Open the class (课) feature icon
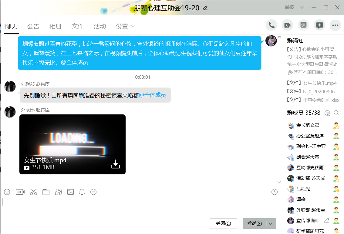This screenshot has width=344, height=234. click(303, 25)
